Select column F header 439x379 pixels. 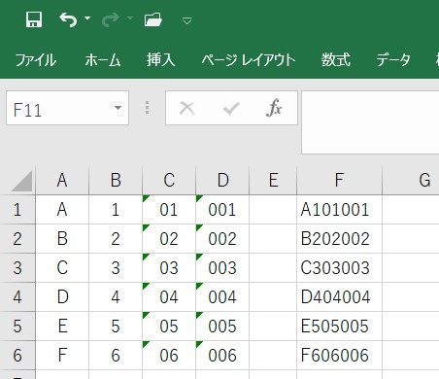(339, 180)
